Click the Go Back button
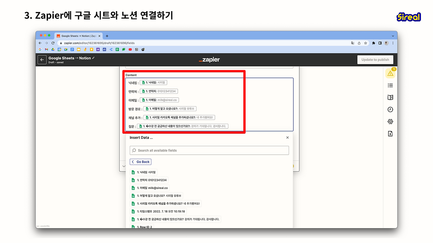 pos(140,162)
